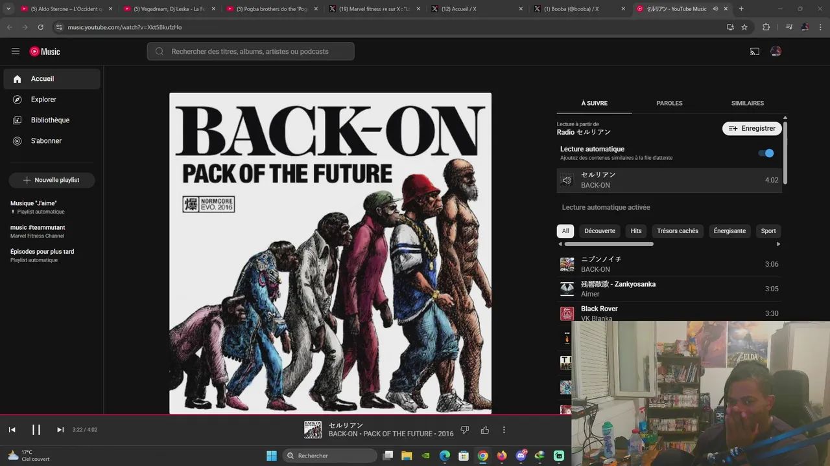The height and width of the screenshot is (466, 830).
Task: Click the ニブンノイチ album thumbnail
Action: pyautogui.click(x=567, y=264)
